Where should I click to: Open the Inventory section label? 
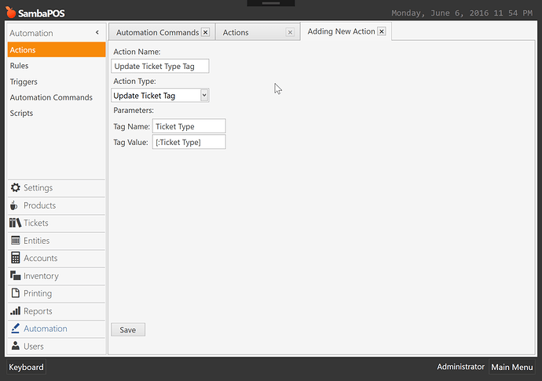[41, 276]
